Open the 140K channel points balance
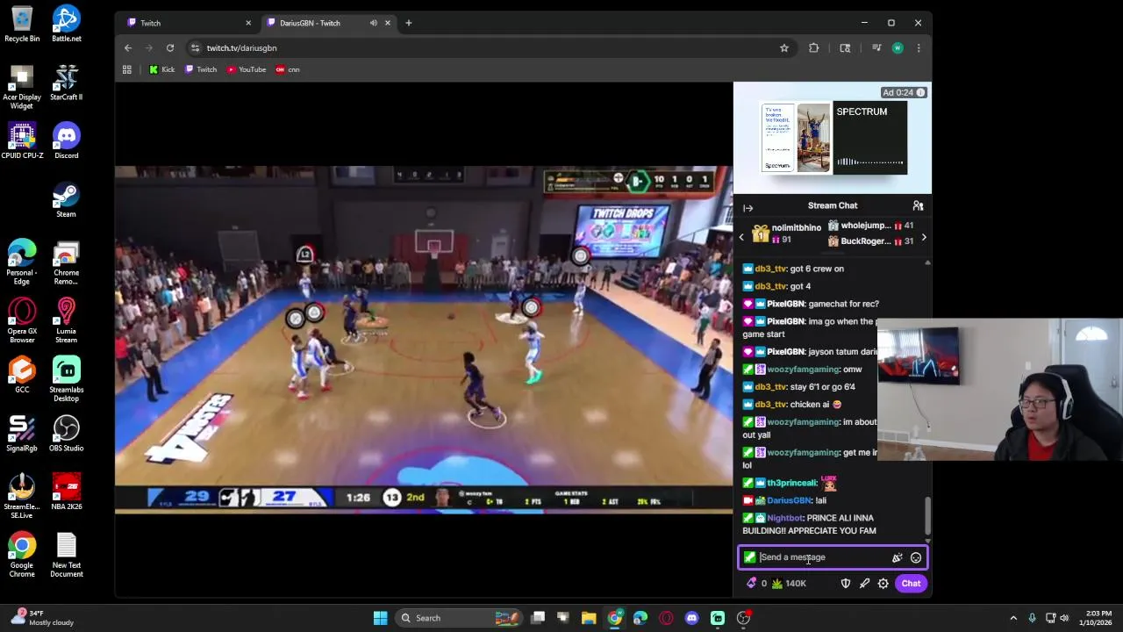This screenshot has width=1123, height=632. (x=789, y=584)
